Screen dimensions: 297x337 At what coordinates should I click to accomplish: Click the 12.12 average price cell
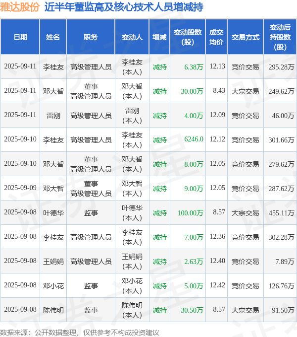click(x=217, y=139)
